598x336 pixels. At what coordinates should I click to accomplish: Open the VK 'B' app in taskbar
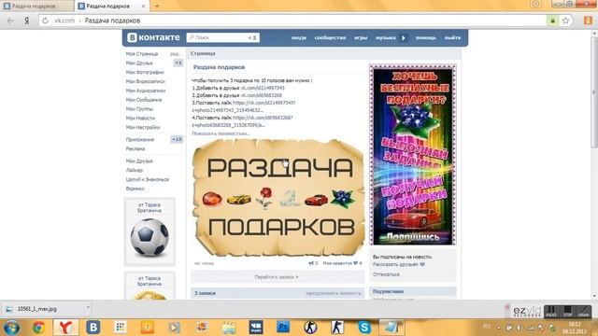click(x=93, y=328)
